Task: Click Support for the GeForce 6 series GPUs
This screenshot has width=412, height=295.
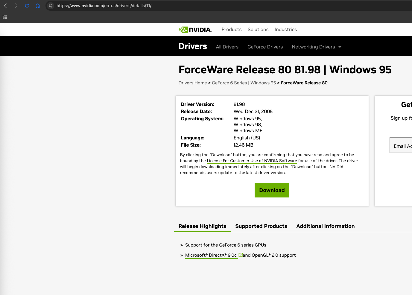Action: (226, 245)
